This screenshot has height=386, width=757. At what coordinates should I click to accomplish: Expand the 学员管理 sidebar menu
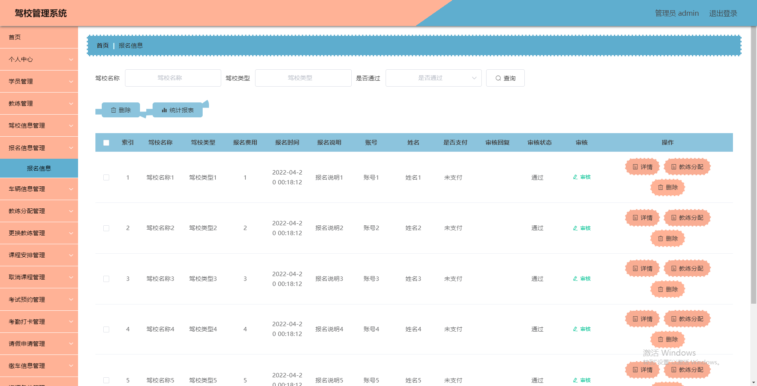point(39,81)
